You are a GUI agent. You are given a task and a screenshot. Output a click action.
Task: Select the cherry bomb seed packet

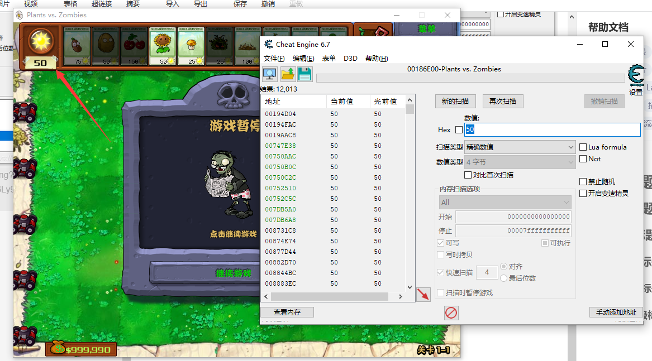(134, 46)
